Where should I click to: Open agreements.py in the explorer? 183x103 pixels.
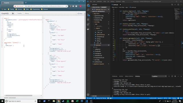101,35
